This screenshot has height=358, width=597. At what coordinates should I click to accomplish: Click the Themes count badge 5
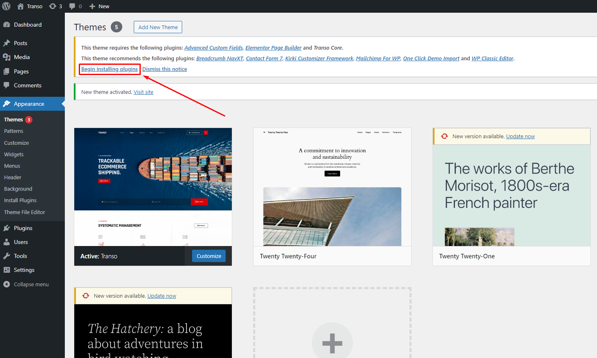tap(117, 27)
